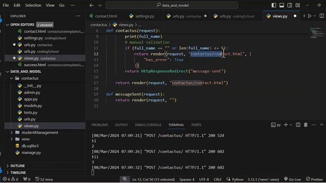Image resolution: width=326 pixels, height=183 pixels.
Task: Open settings.py in Open Editors list
Action: [x=45, y=38]
